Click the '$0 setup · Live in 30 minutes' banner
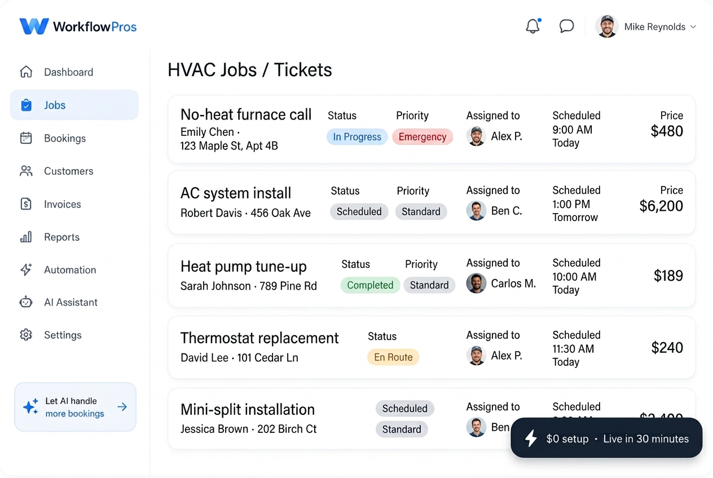This screenshot has width=713, height=478. click(606, 438)
